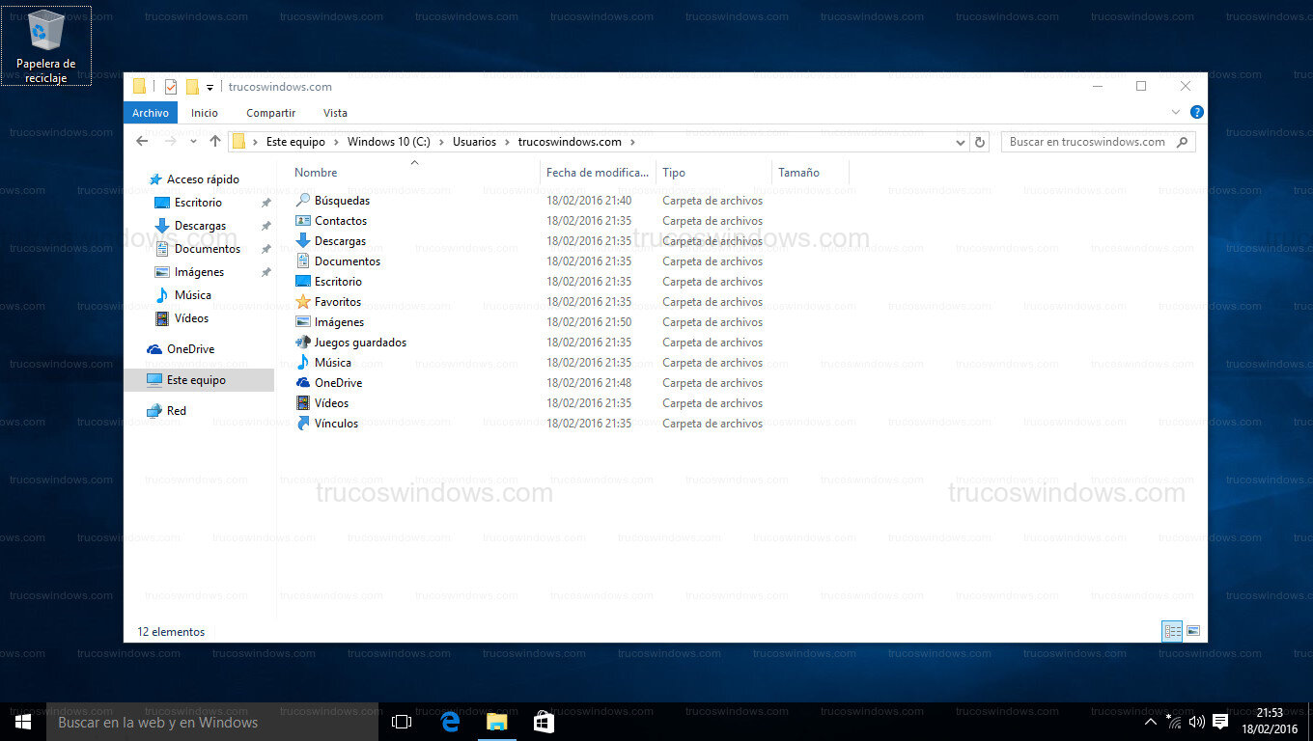Switch to large icons view from the status bar

(x=1193, y=631)
